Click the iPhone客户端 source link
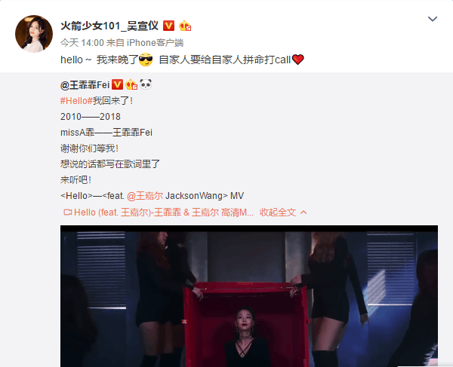Viewport: 453px width, 367px height. [x=155, y=43]
